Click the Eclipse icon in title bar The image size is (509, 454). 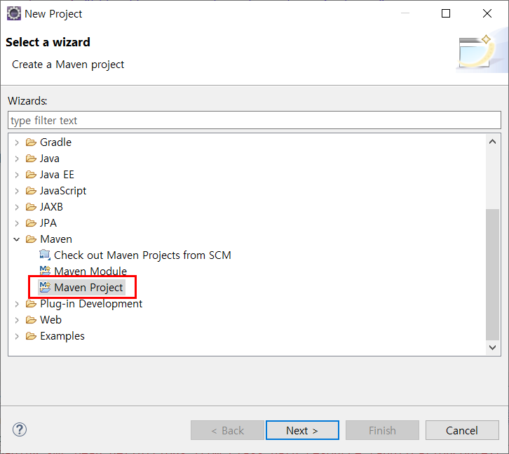[x=14, y=13]
